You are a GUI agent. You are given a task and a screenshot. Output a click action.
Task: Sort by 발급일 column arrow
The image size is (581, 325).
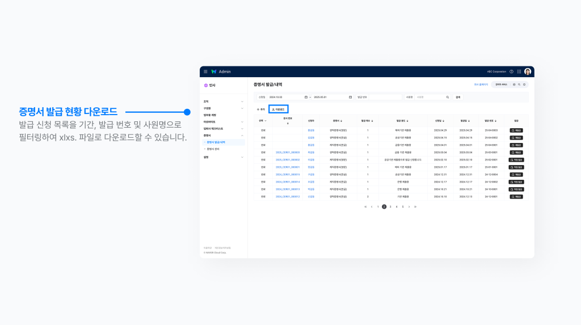coord(469,121)
